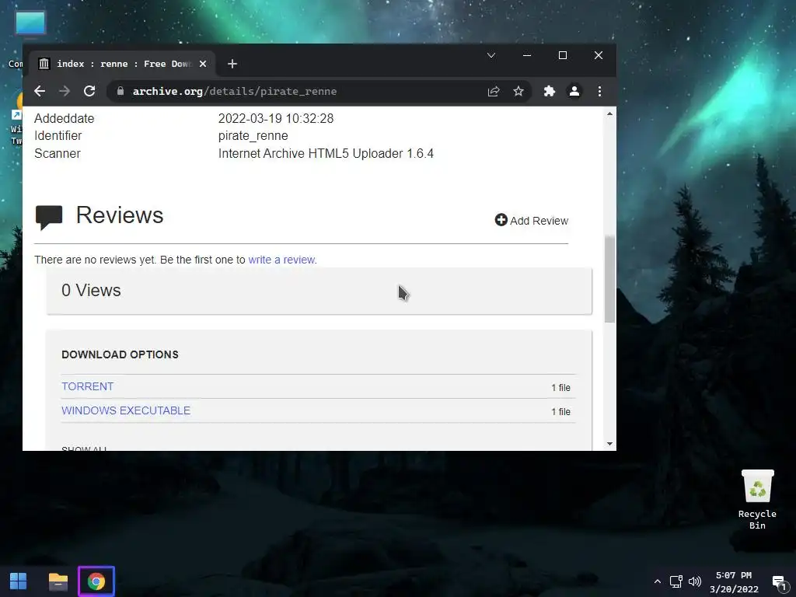Click the 1 file count beside TORRENT

561,387
